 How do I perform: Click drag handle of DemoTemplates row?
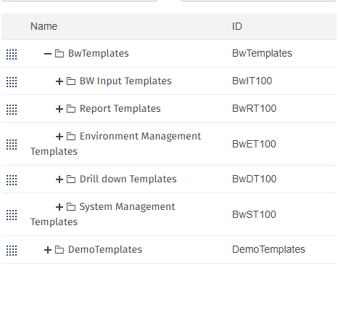12,251
